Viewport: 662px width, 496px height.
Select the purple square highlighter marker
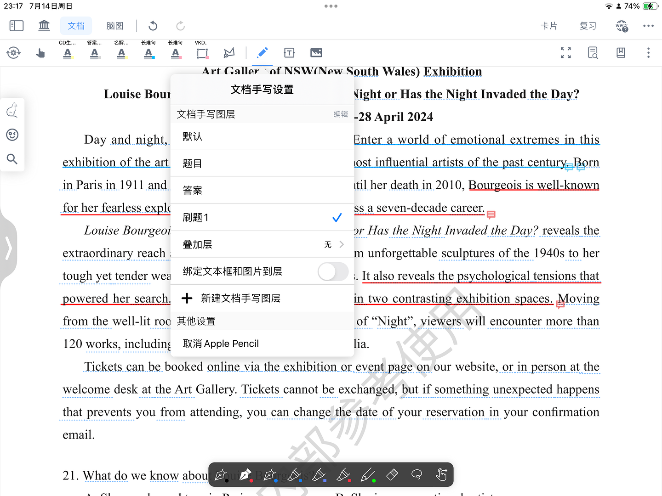[x=319, y=475]
